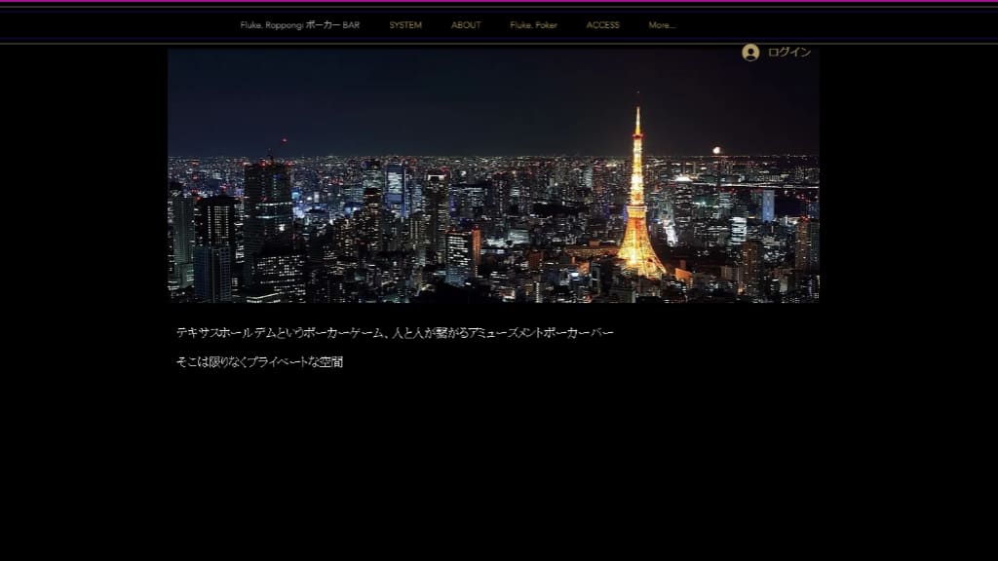This screenshot has height=561, width=998.
Task: Select the ログイン login link
Action: [789, 53]
